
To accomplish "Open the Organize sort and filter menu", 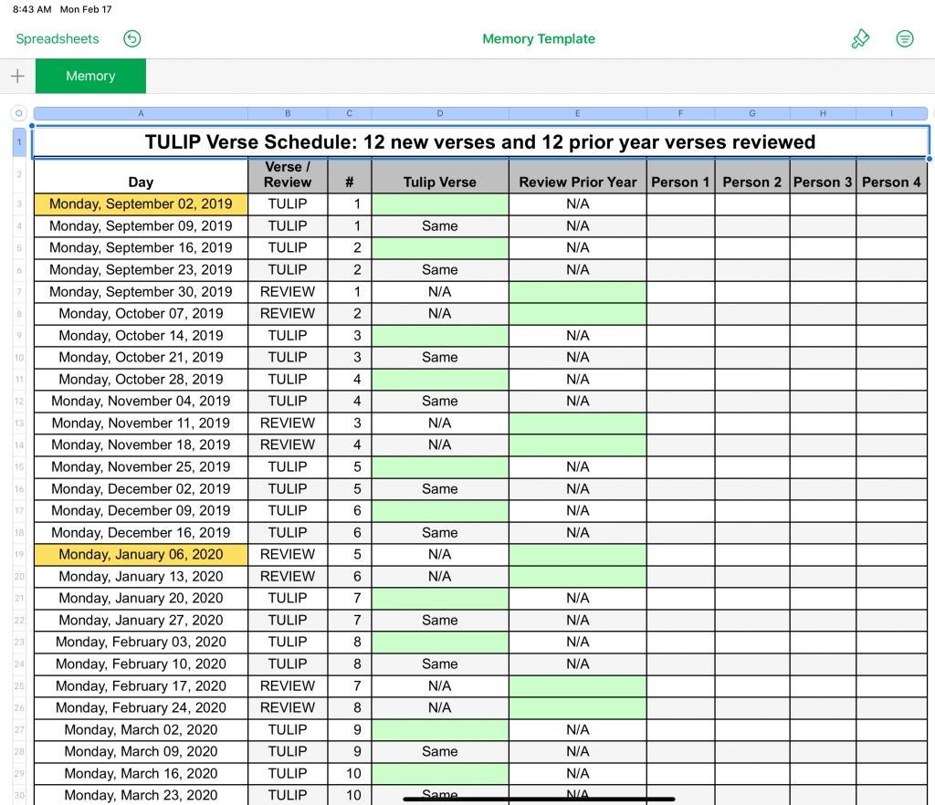I will (x=904, y=38).
